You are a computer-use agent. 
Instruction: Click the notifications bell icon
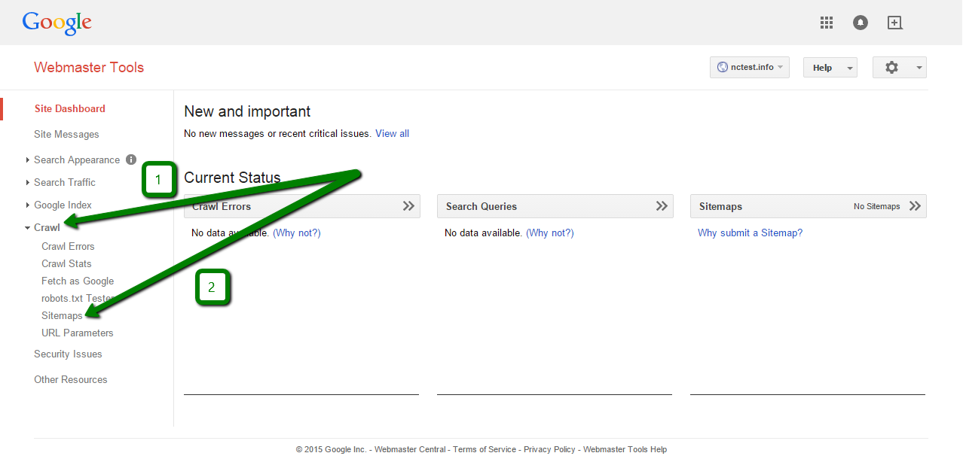[x=861, y=23]
